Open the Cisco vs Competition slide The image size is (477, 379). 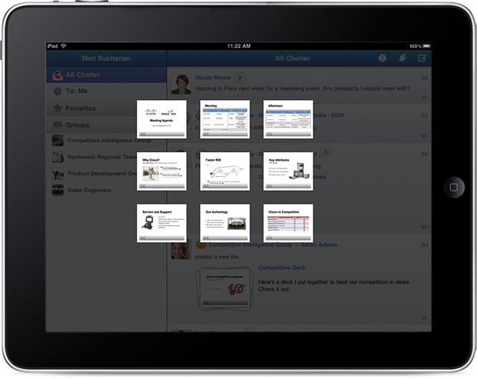pyautogui.click(x=288, y=224)
